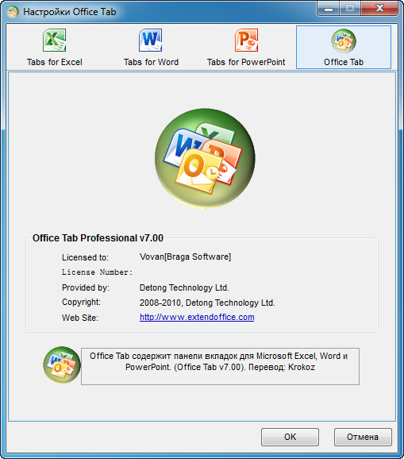
Task: Click small Office Tab logo beside description box
Action: (x=62, y=364)
